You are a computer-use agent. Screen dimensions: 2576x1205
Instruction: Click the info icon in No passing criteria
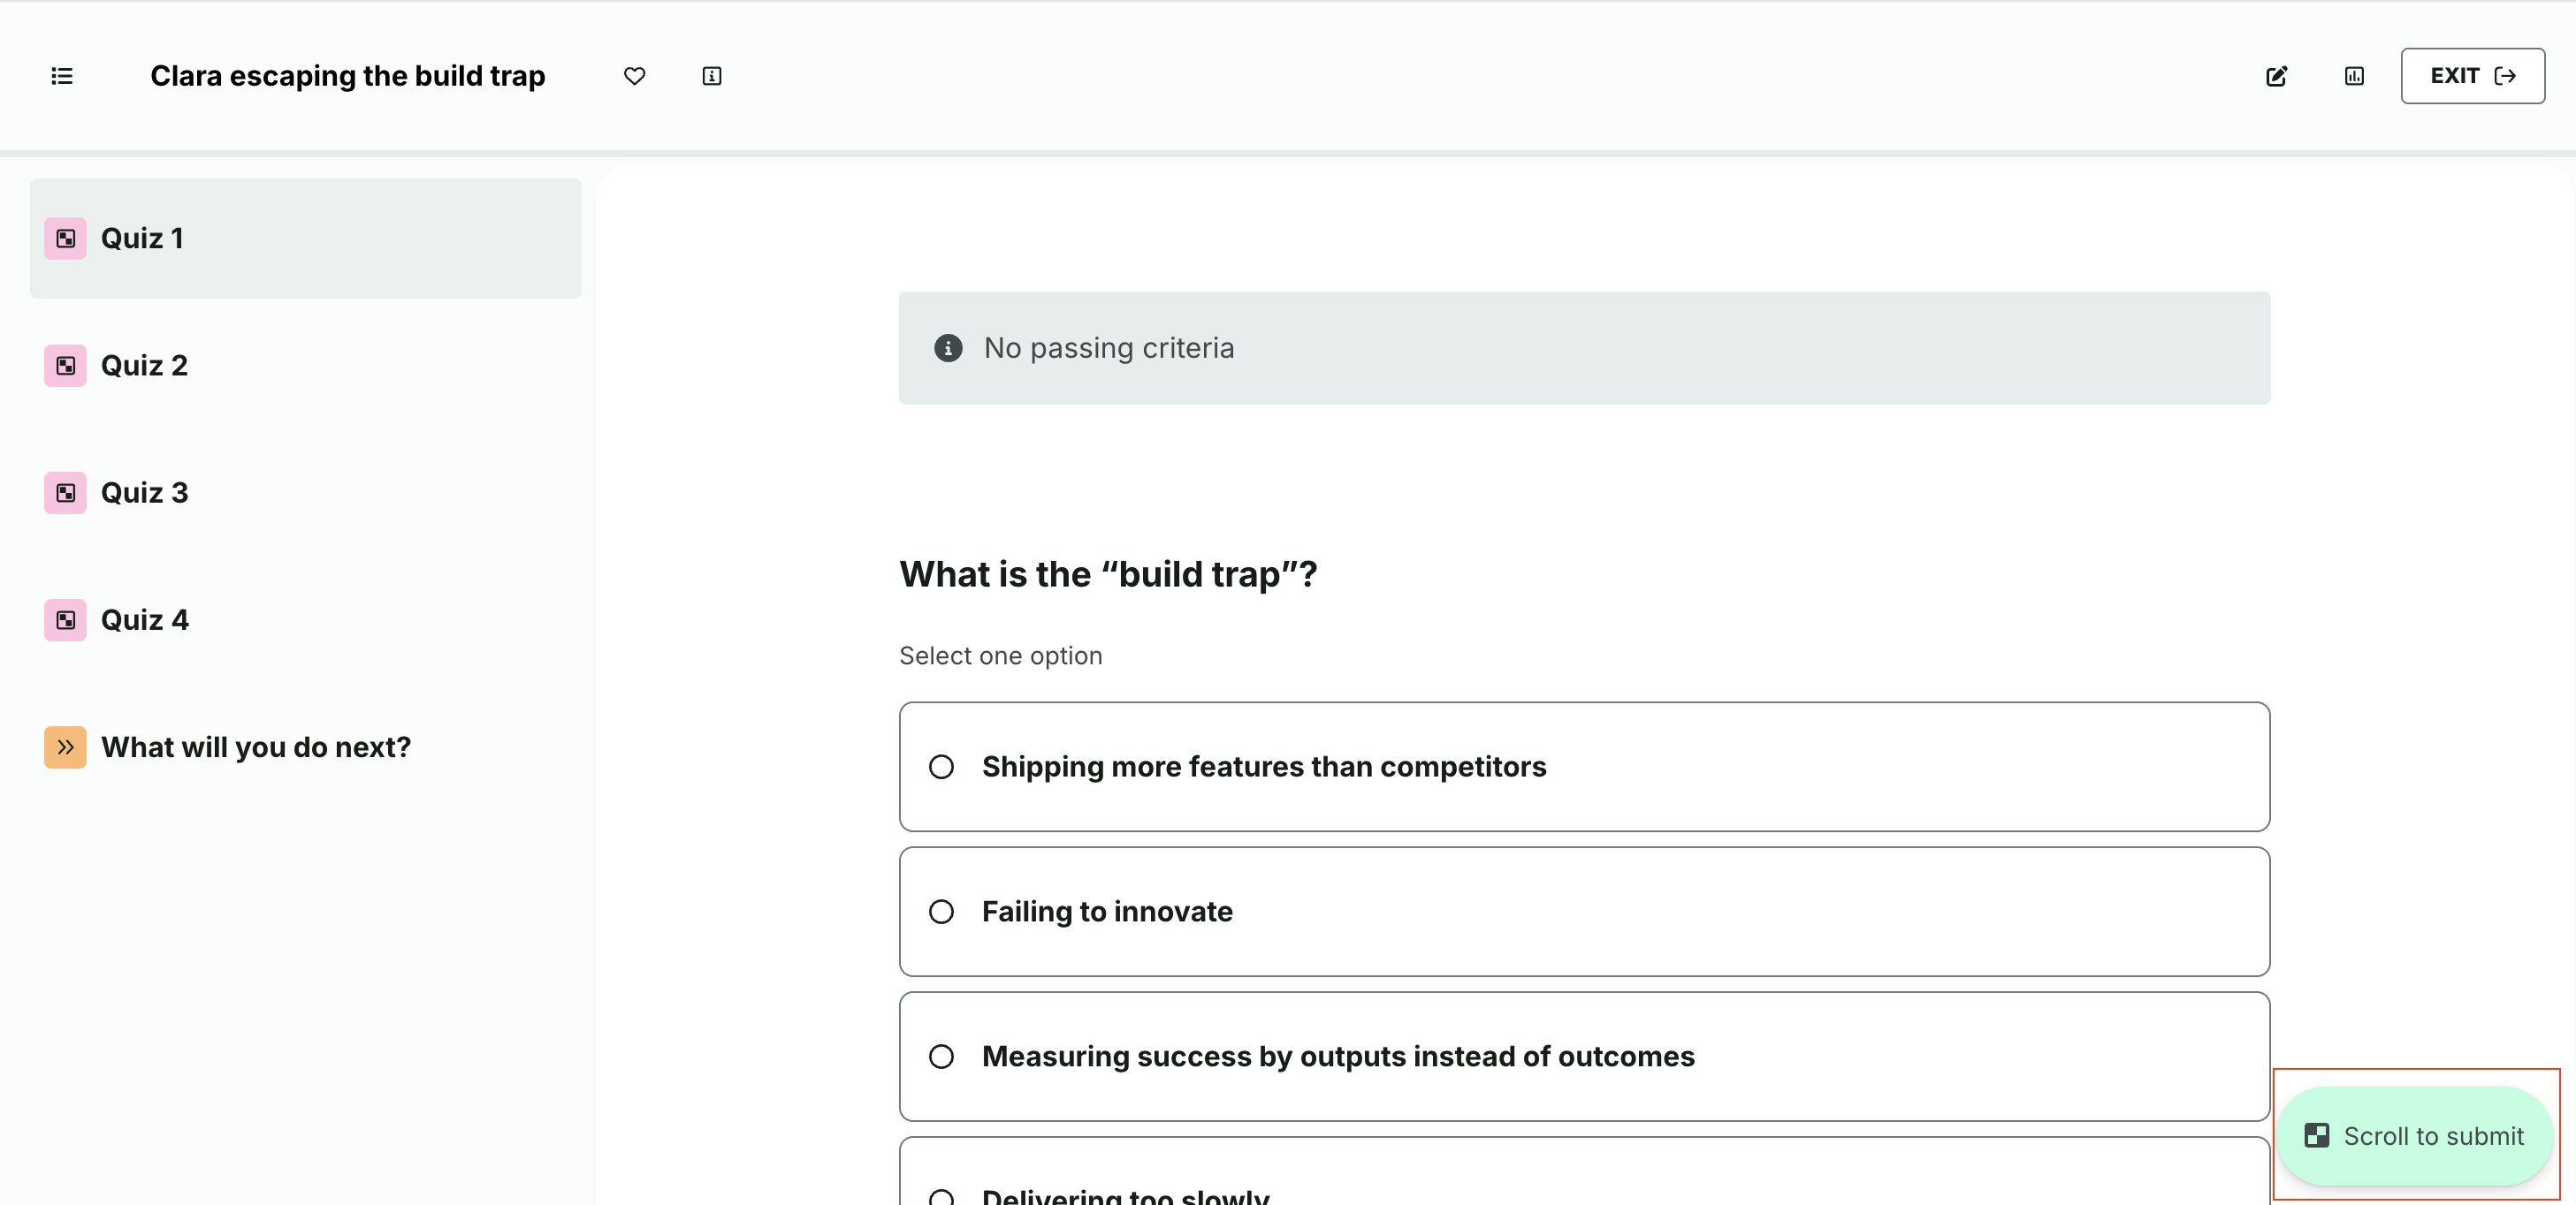[947, 348]
